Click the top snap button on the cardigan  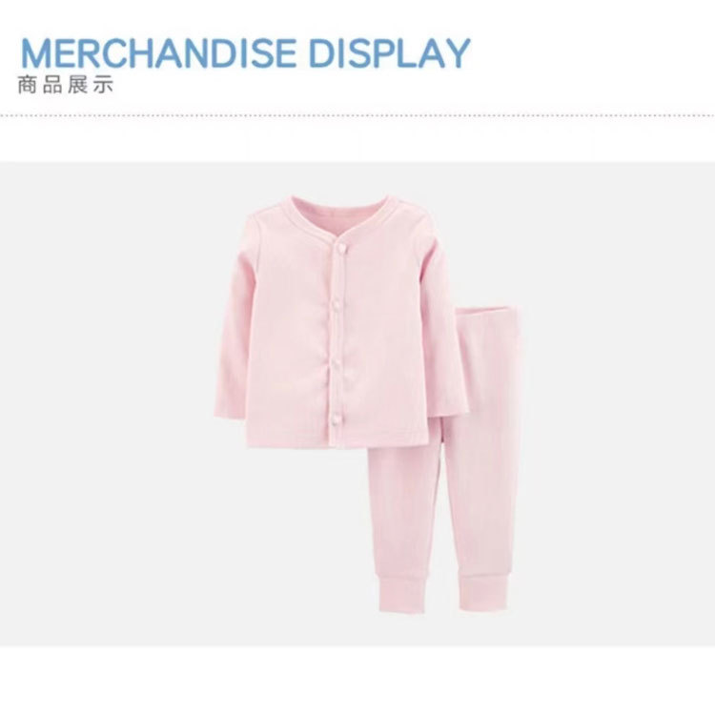(339, 247)
